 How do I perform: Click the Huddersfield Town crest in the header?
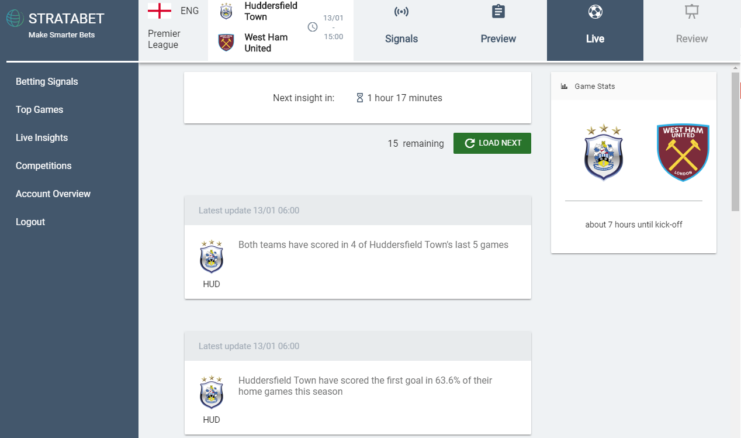(x=226, y=11)
